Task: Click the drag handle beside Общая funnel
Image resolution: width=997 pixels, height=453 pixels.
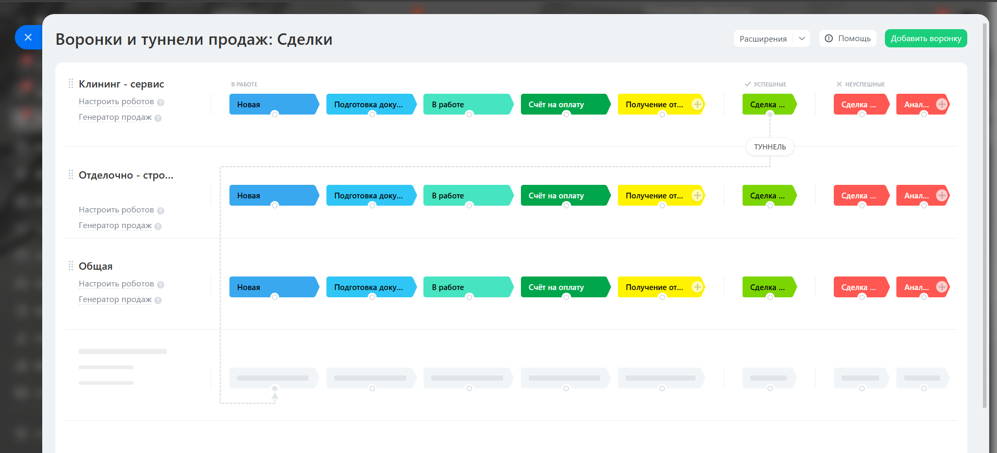Action: (71, 266)
